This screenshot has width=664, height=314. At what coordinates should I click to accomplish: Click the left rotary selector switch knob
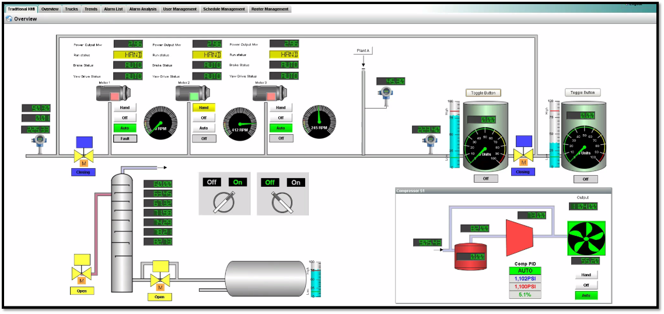(x=225, y=202)
